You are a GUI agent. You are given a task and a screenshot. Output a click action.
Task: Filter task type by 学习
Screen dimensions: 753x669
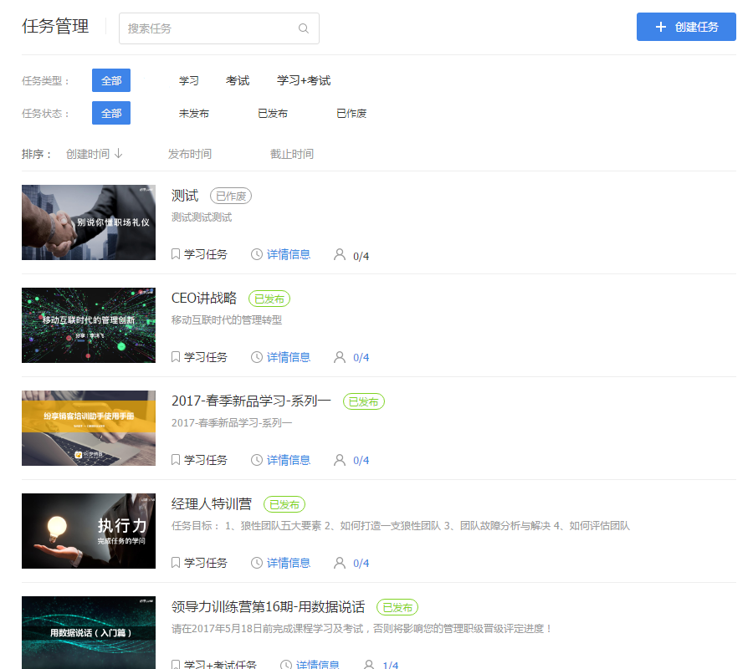tap(189, 80)
